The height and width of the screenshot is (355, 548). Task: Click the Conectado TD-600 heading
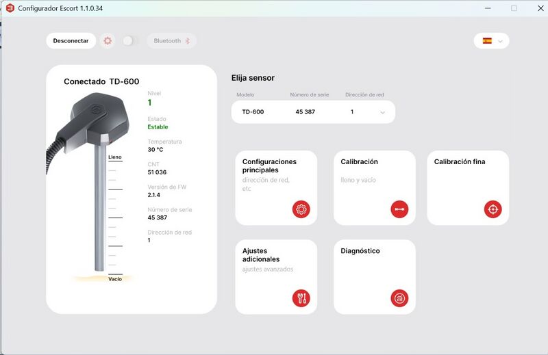pyautogui.click(x=101, y=81)
